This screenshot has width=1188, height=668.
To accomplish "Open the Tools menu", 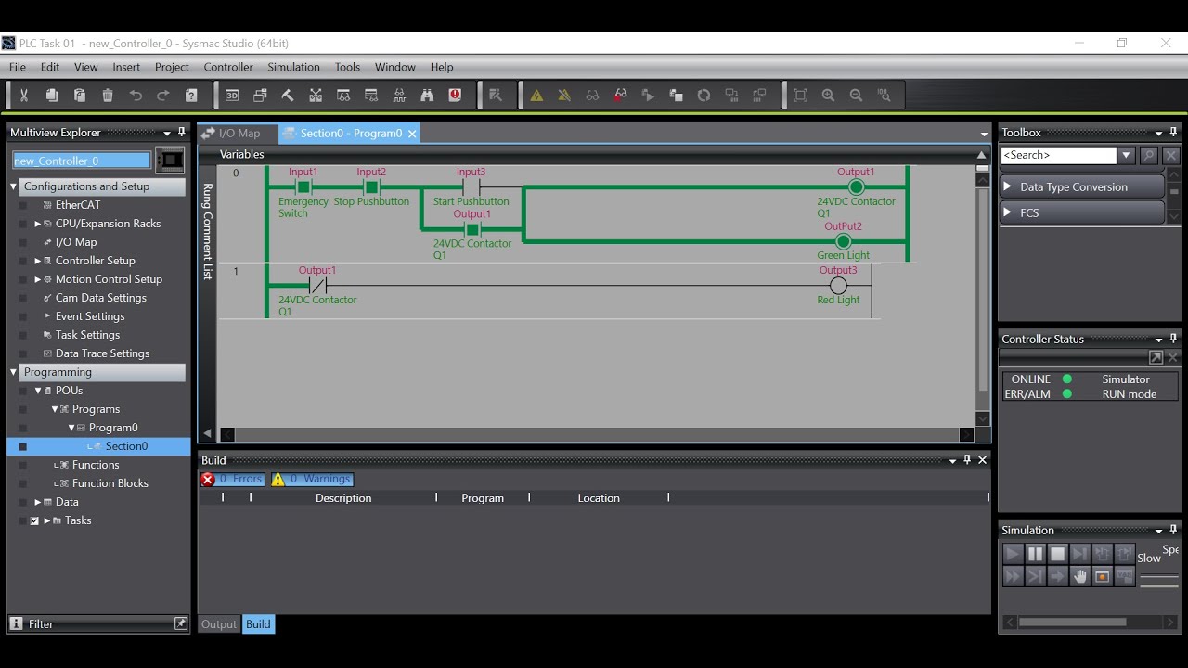I will [x=347, y=67].
